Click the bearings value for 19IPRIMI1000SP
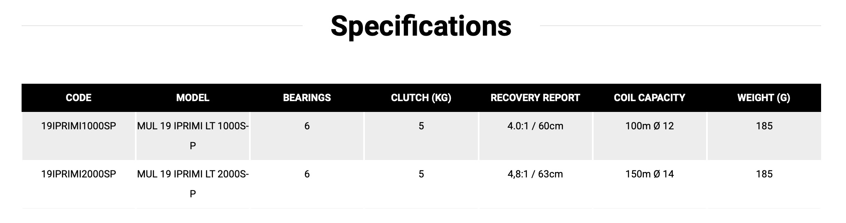This screenshot has height=223, width=846. coord(307,126)
